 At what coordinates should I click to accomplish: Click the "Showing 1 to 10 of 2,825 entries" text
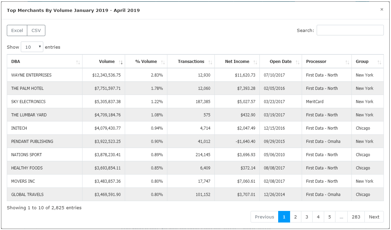(44, 208)
